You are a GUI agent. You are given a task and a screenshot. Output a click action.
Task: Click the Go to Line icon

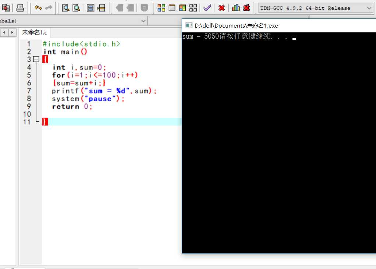pyautogui.click(x=101, y=8)
